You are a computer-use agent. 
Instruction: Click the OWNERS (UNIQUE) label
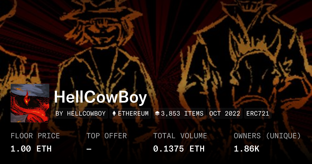tap(267, 136)
